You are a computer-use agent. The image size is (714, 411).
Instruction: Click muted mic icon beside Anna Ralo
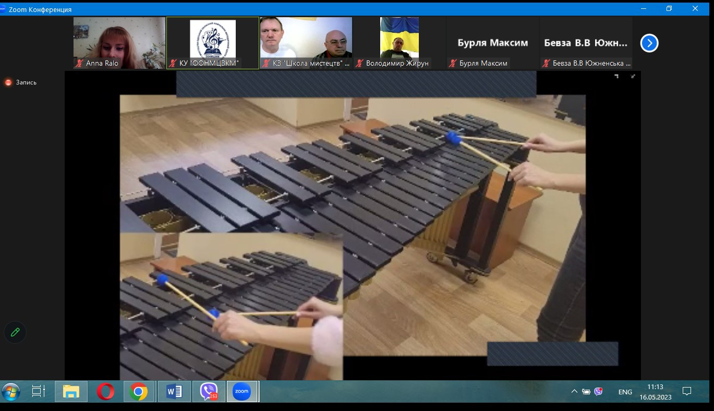click(x=80, y=64)
